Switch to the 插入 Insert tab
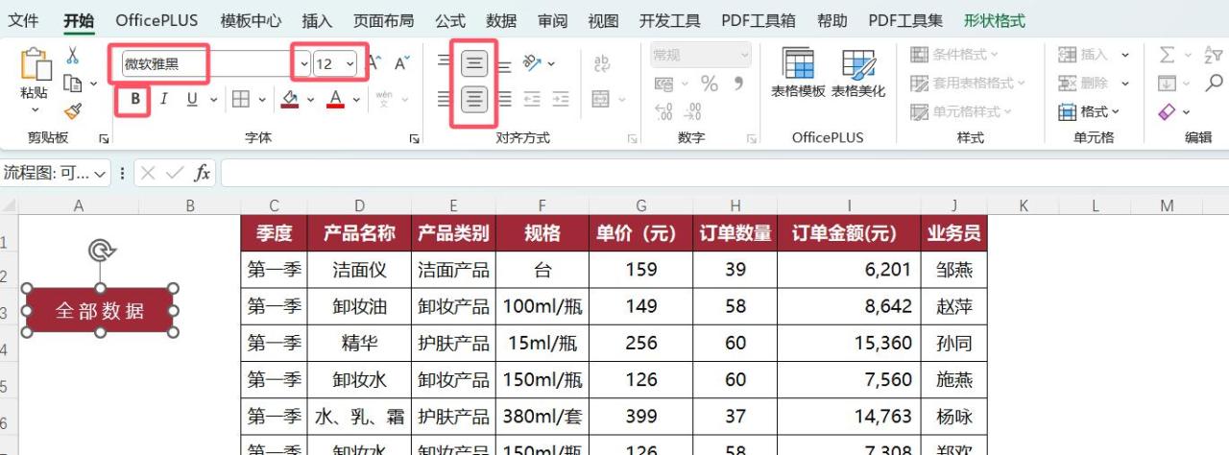The image size is (1229, 455). 317,20
